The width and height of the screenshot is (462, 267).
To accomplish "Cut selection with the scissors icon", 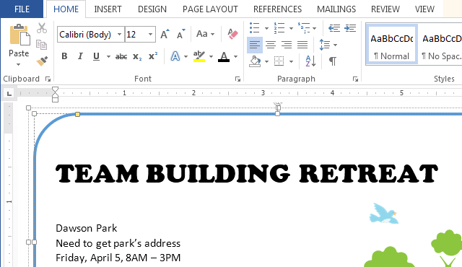I will click(x=42, y=28).
